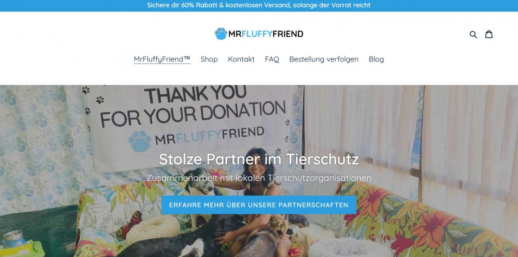
Task: Visit the Blog menu item
Action: tap(376, 59)
